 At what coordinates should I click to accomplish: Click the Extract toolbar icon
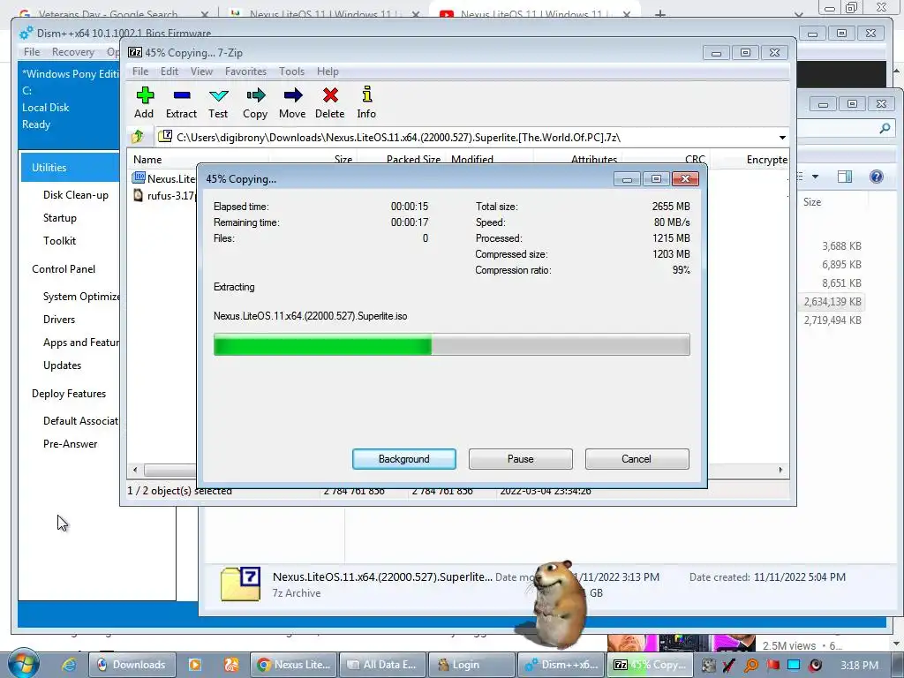pyautogui.click(x=181, y=102)
